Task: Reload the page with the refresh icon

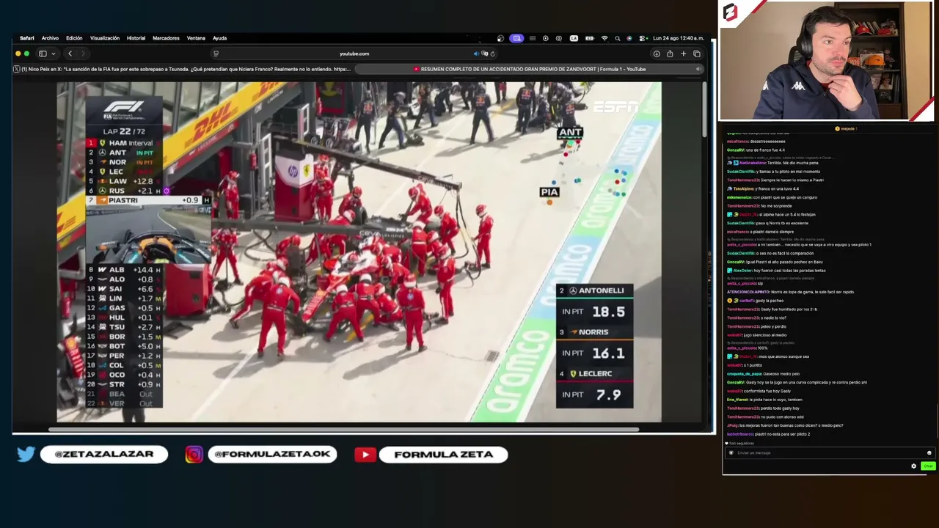Action: pyautogui.click(x=492, y=54)
